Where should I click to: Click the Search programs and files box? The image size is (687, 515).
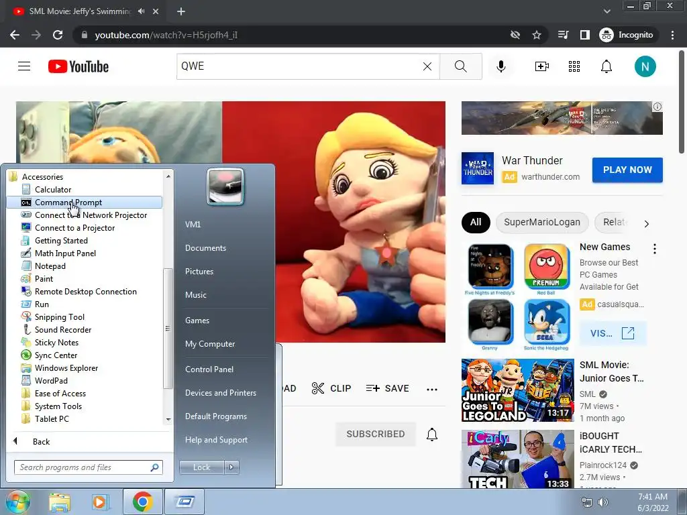88,467
